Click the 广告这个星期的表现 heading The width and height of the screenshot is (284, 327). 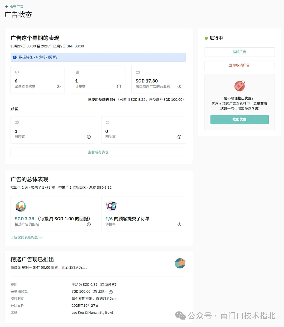35,38
